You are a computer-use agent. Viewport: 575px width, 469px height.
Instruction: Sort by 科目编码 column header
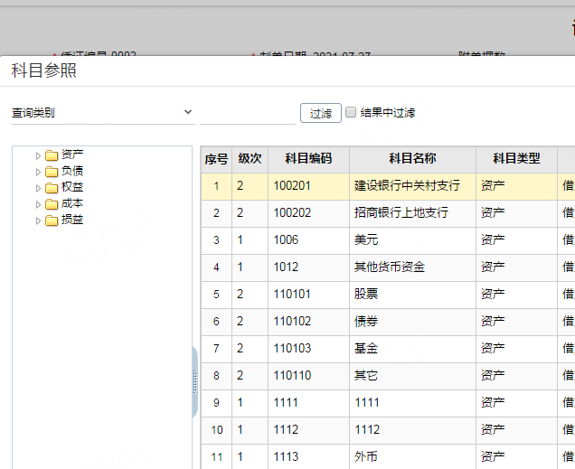(x=308, y=159)
